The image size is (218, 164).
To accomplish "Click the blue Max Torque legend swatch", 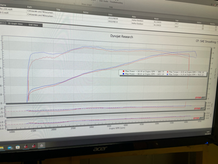I will [x=167, y=75].
